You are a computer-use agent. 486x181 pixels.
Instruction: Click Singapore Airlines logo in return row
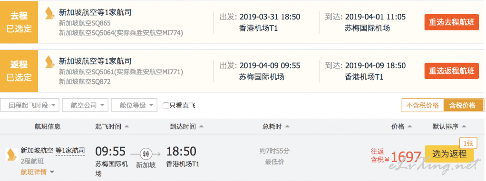(49, 62)
